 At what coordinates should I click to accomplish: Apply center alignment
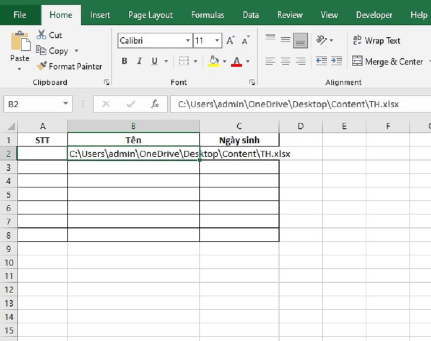(x=284, y=61)
